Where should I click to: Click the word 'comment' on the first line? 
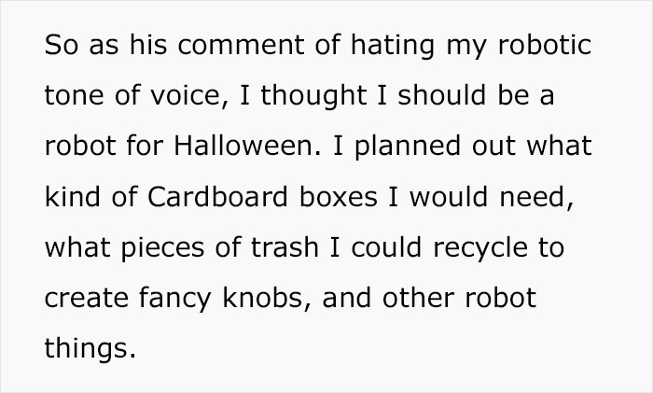[x=241, y=44]
